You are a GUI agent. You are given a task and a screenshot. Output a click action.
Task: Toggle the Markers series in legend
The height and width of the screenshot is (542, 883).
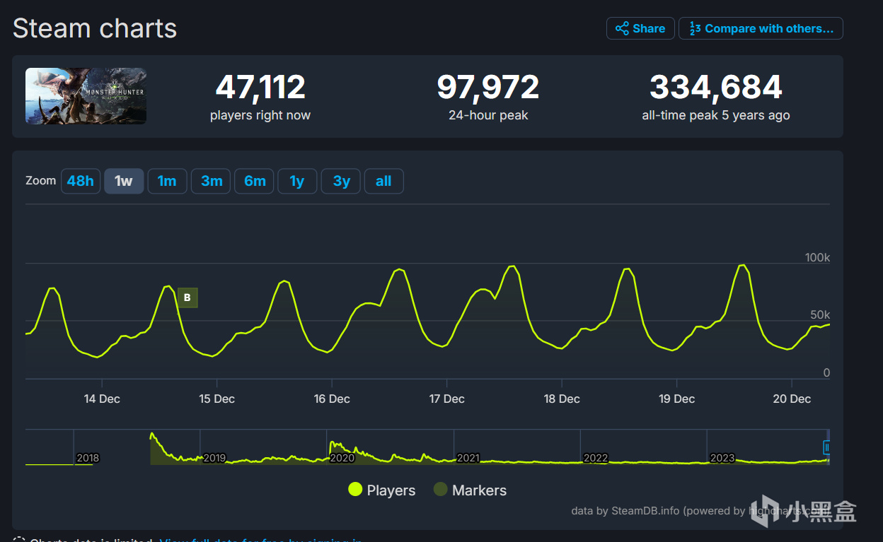(x=471, y=490)
